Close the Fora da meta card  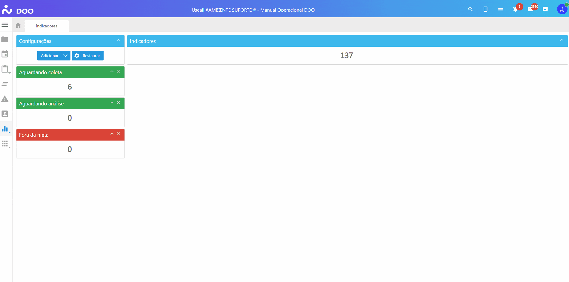119,134
